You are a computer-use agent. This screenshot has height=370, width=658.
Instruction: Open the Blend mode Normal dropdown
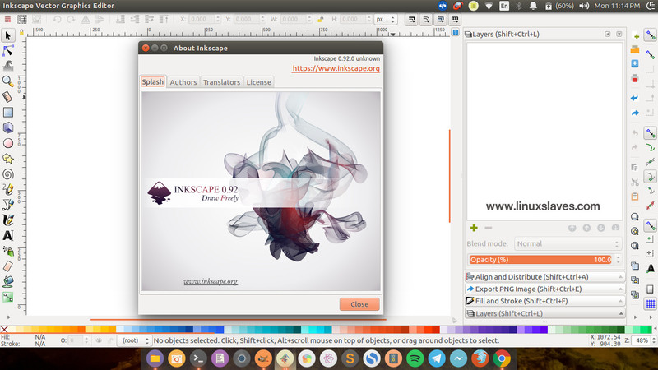(x=568, y=243)
